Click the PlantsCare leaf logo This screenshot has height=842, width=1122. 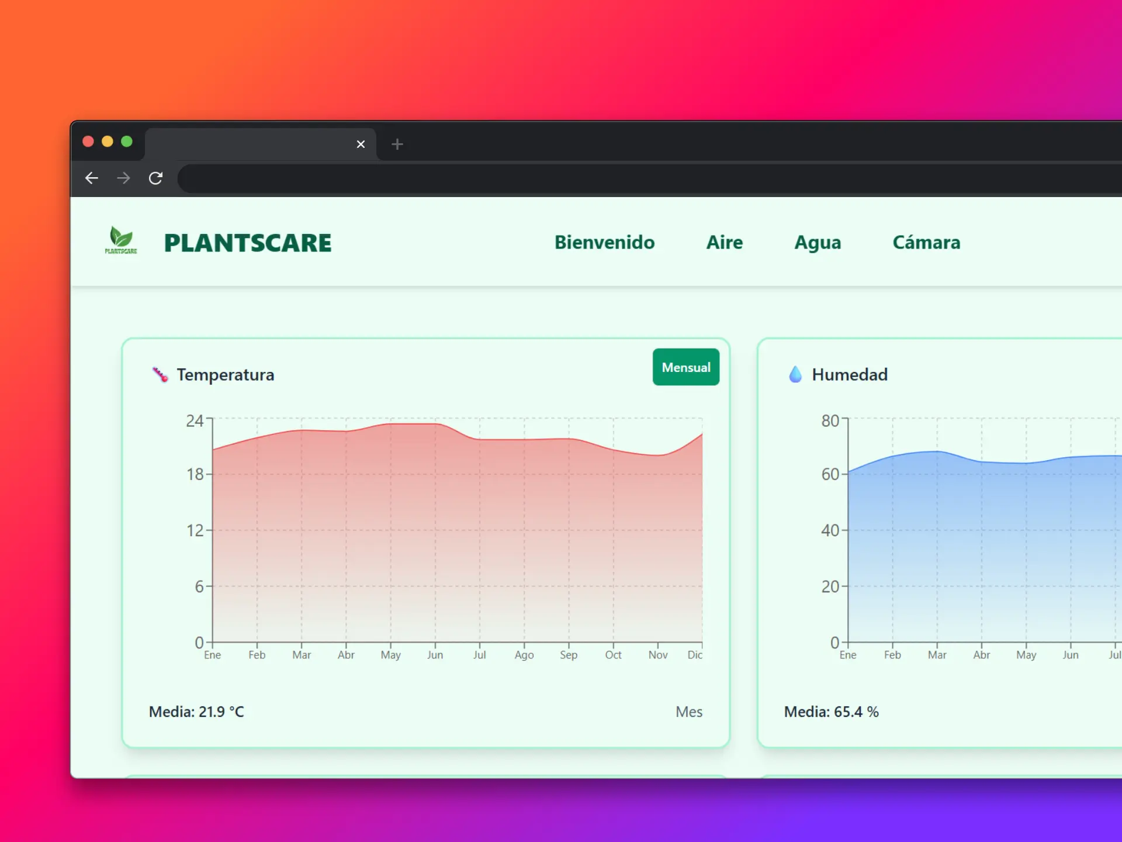click(x=122, y=240)
